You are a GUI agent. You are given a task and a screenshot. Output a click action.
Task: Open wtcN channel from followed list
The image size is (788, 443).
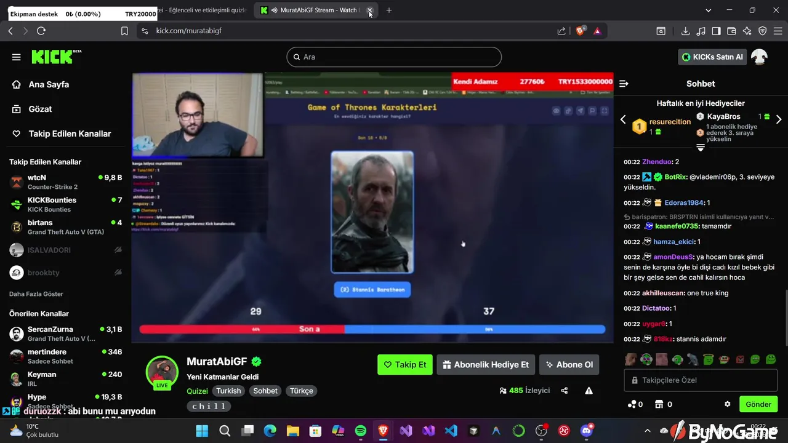65,182
